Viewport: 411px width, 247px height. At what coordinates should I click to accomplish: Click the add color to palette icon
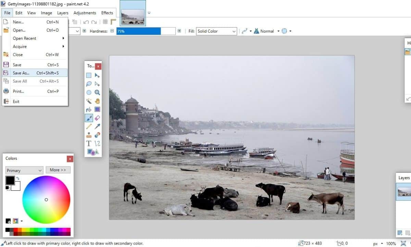pyautogui.click(x=8, y=221)
